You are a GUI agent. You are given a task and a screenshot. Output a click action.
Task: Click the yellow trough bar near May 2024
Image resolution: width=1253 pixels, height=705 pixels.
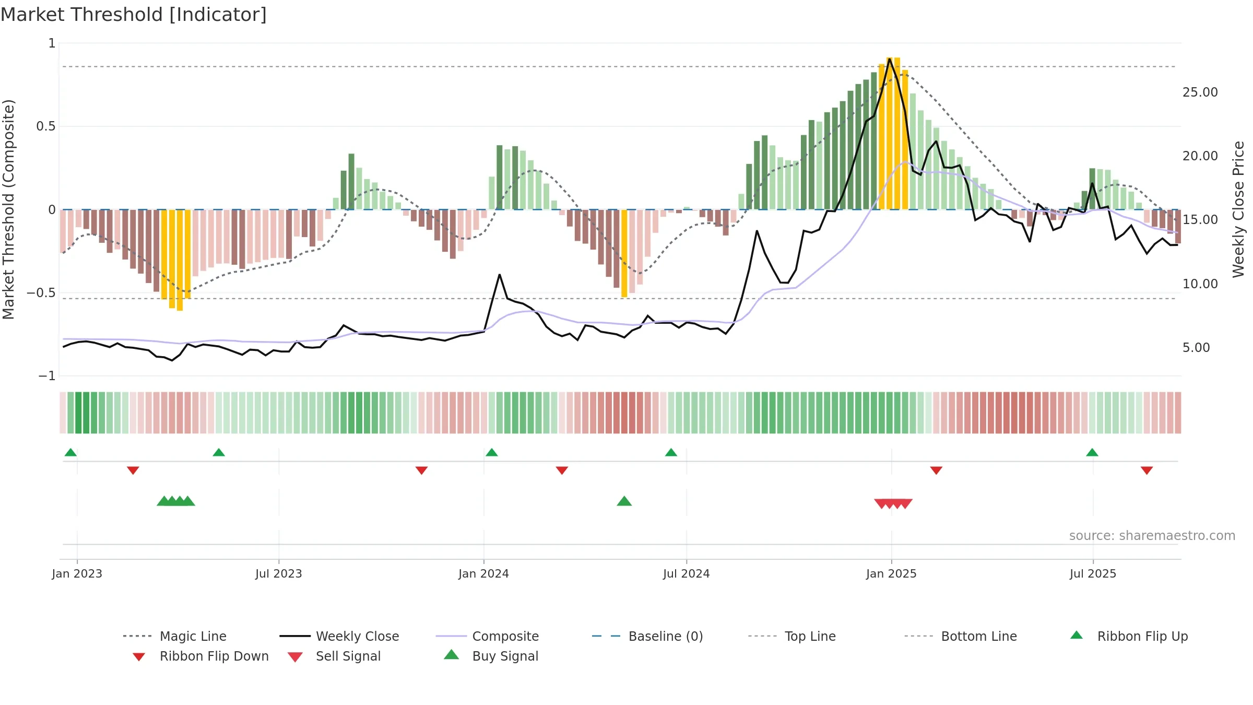pos(624,253)
